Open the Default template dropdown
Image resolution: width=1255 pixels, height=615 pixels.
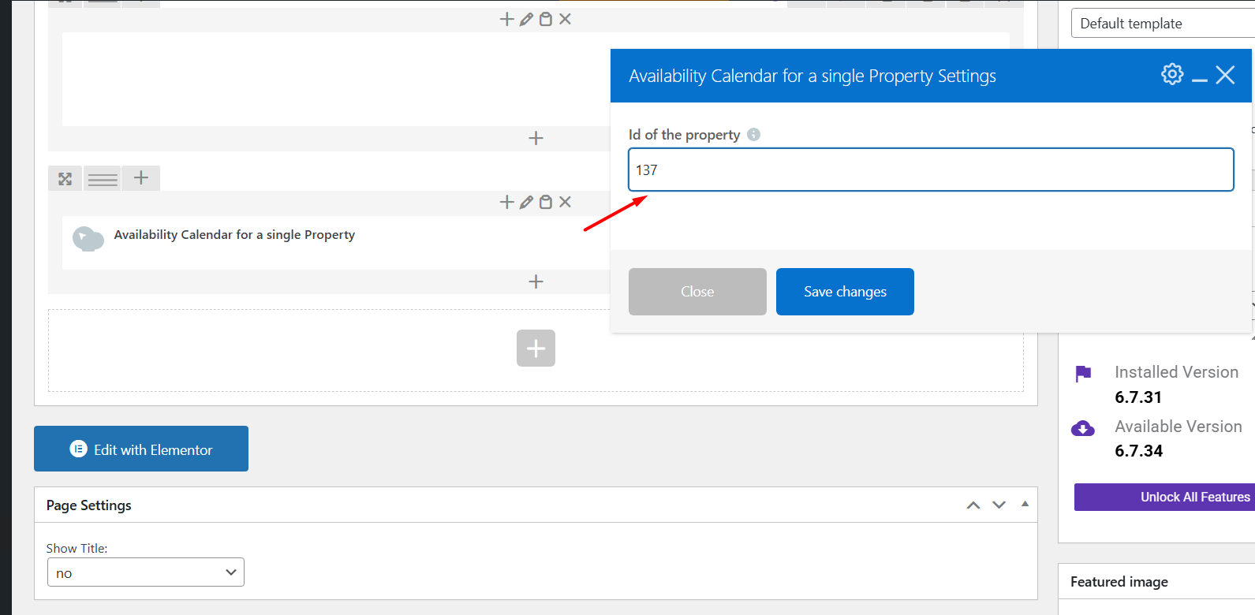pos(1161,24)
